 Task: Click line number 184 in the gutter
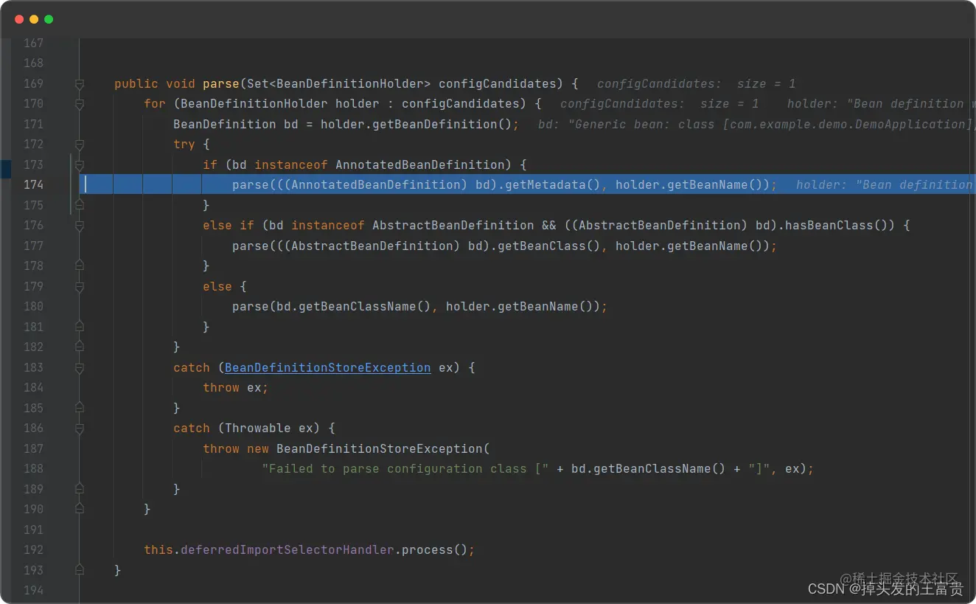coord(33,387)
